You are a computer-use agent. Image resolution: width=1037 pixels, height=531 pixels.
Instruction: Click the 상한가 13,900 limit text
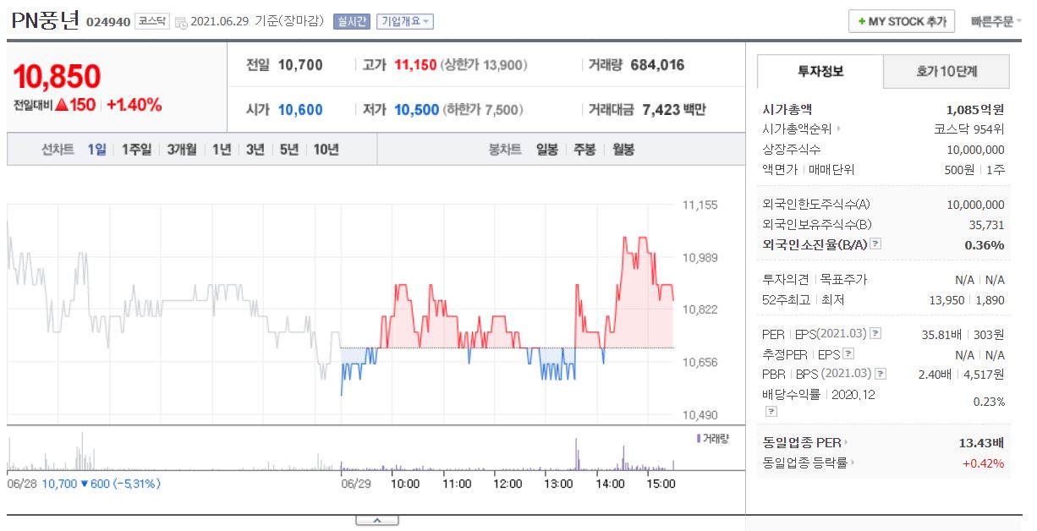coord(484,65)
